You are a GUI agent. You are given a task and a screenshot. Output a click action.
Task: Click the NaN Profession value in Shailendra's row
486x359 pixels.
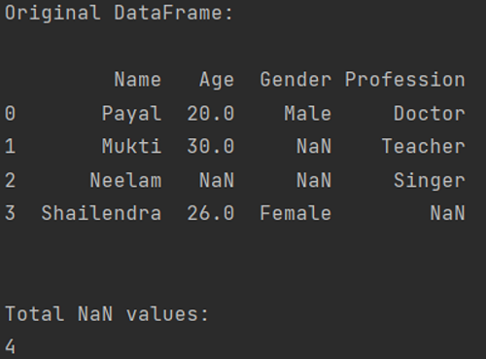(448, 213)
